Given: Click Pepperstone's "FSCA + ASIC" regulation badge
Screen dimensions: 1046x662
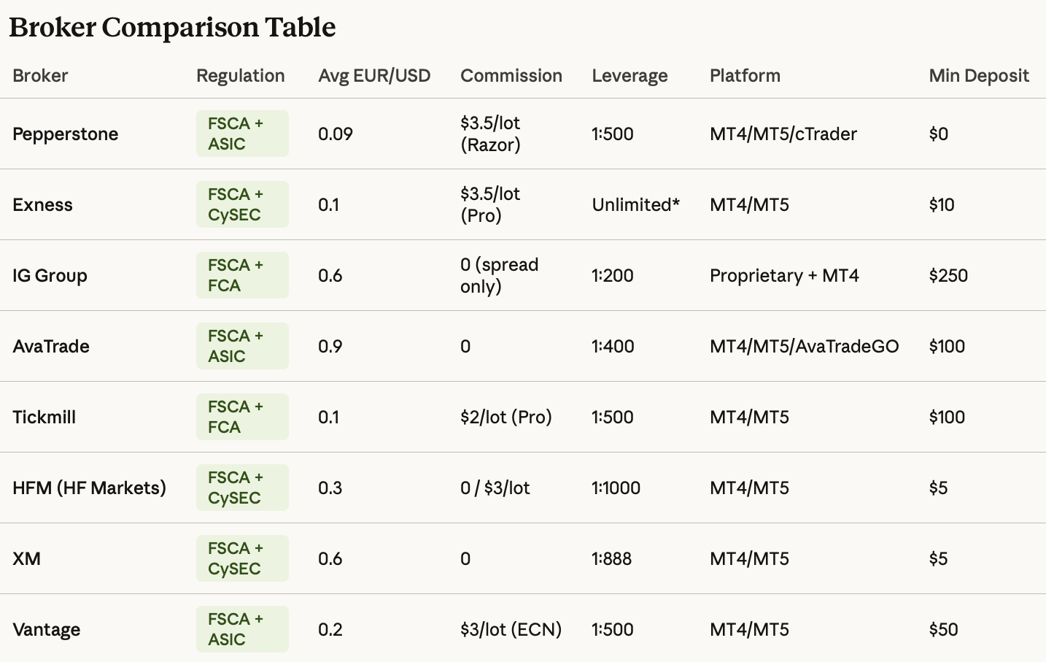Looking at the screenshot, I should (242, 134).
